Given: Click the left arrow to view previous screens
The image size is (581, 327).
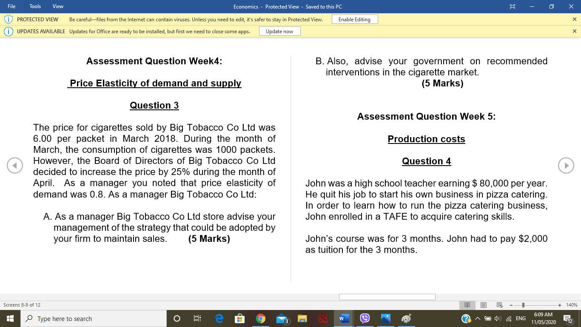Looking at the screenshot, I should [15, 165].
